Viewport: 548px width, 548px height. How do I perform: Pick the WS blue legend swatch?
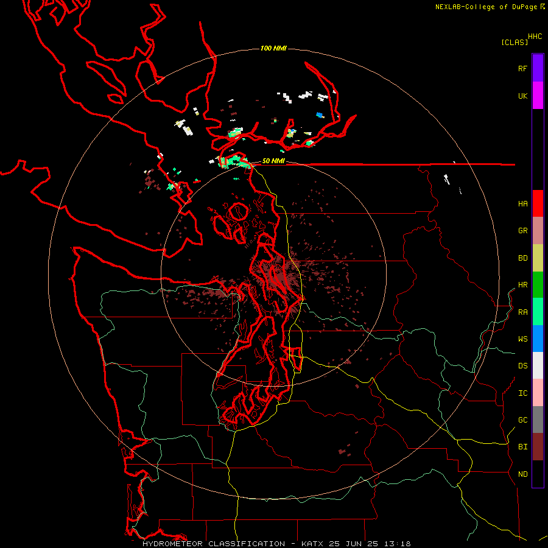[538, 339]
